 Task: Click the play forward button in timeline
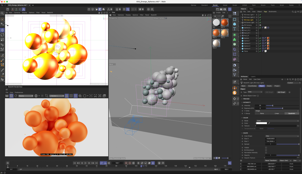85,163
